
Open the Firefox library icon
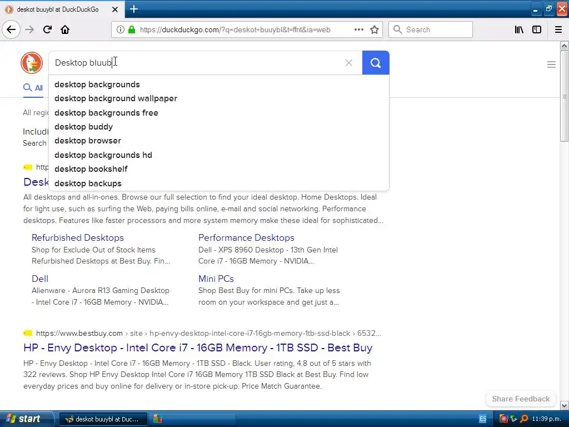(x=519, y=29)
